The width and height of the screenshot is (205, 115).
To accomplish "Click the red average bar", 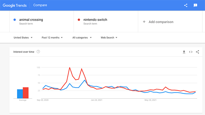I will 26,93.
